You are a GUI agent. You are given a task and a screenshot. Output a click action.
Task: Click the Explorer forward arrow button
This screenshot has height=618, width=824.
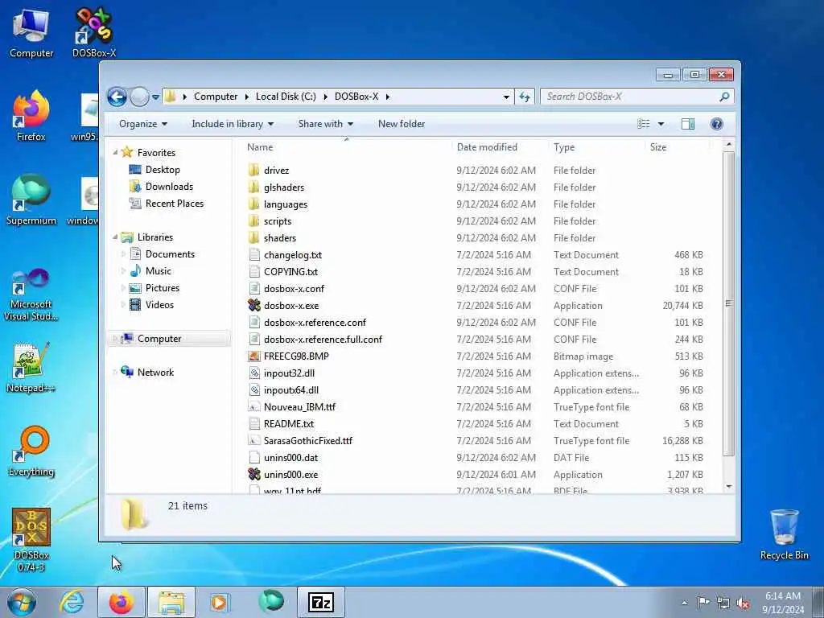(139, 97)
